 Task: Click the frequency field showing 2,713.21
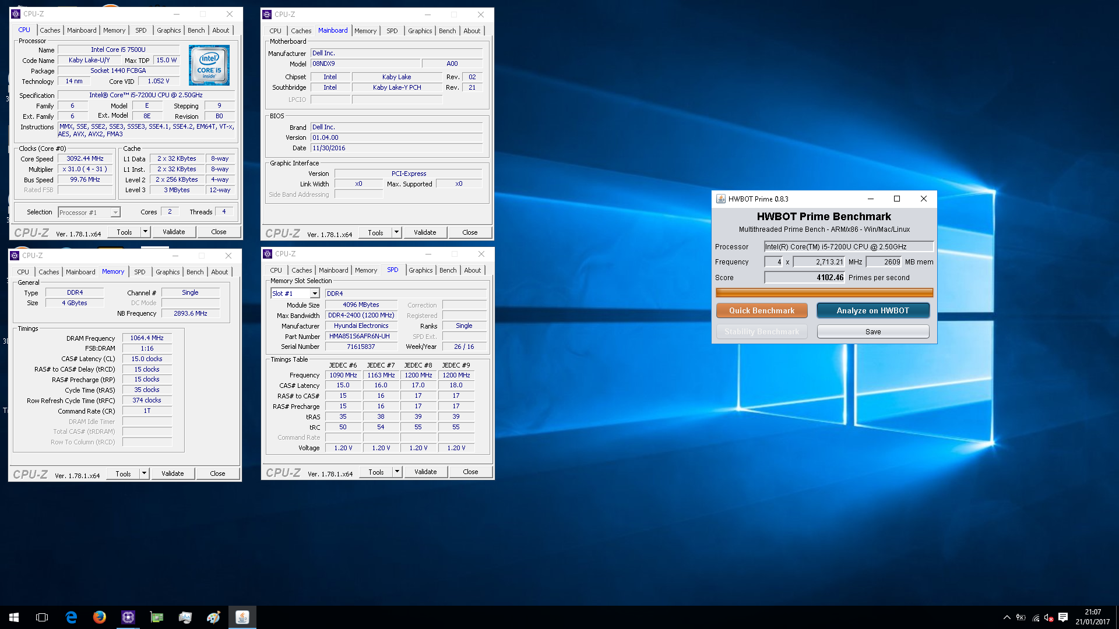coord(819,262)
